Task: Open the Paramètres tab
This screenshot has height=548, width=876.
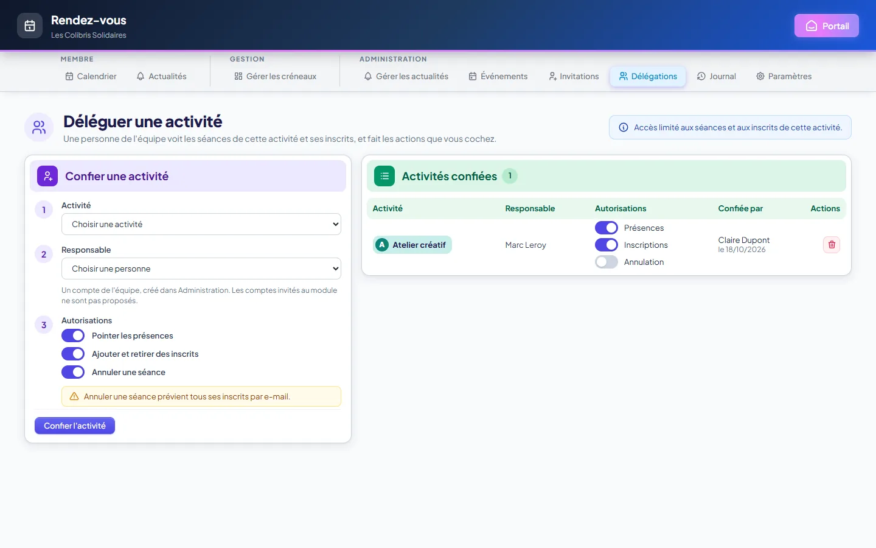Action: click(x=784, y=76)
